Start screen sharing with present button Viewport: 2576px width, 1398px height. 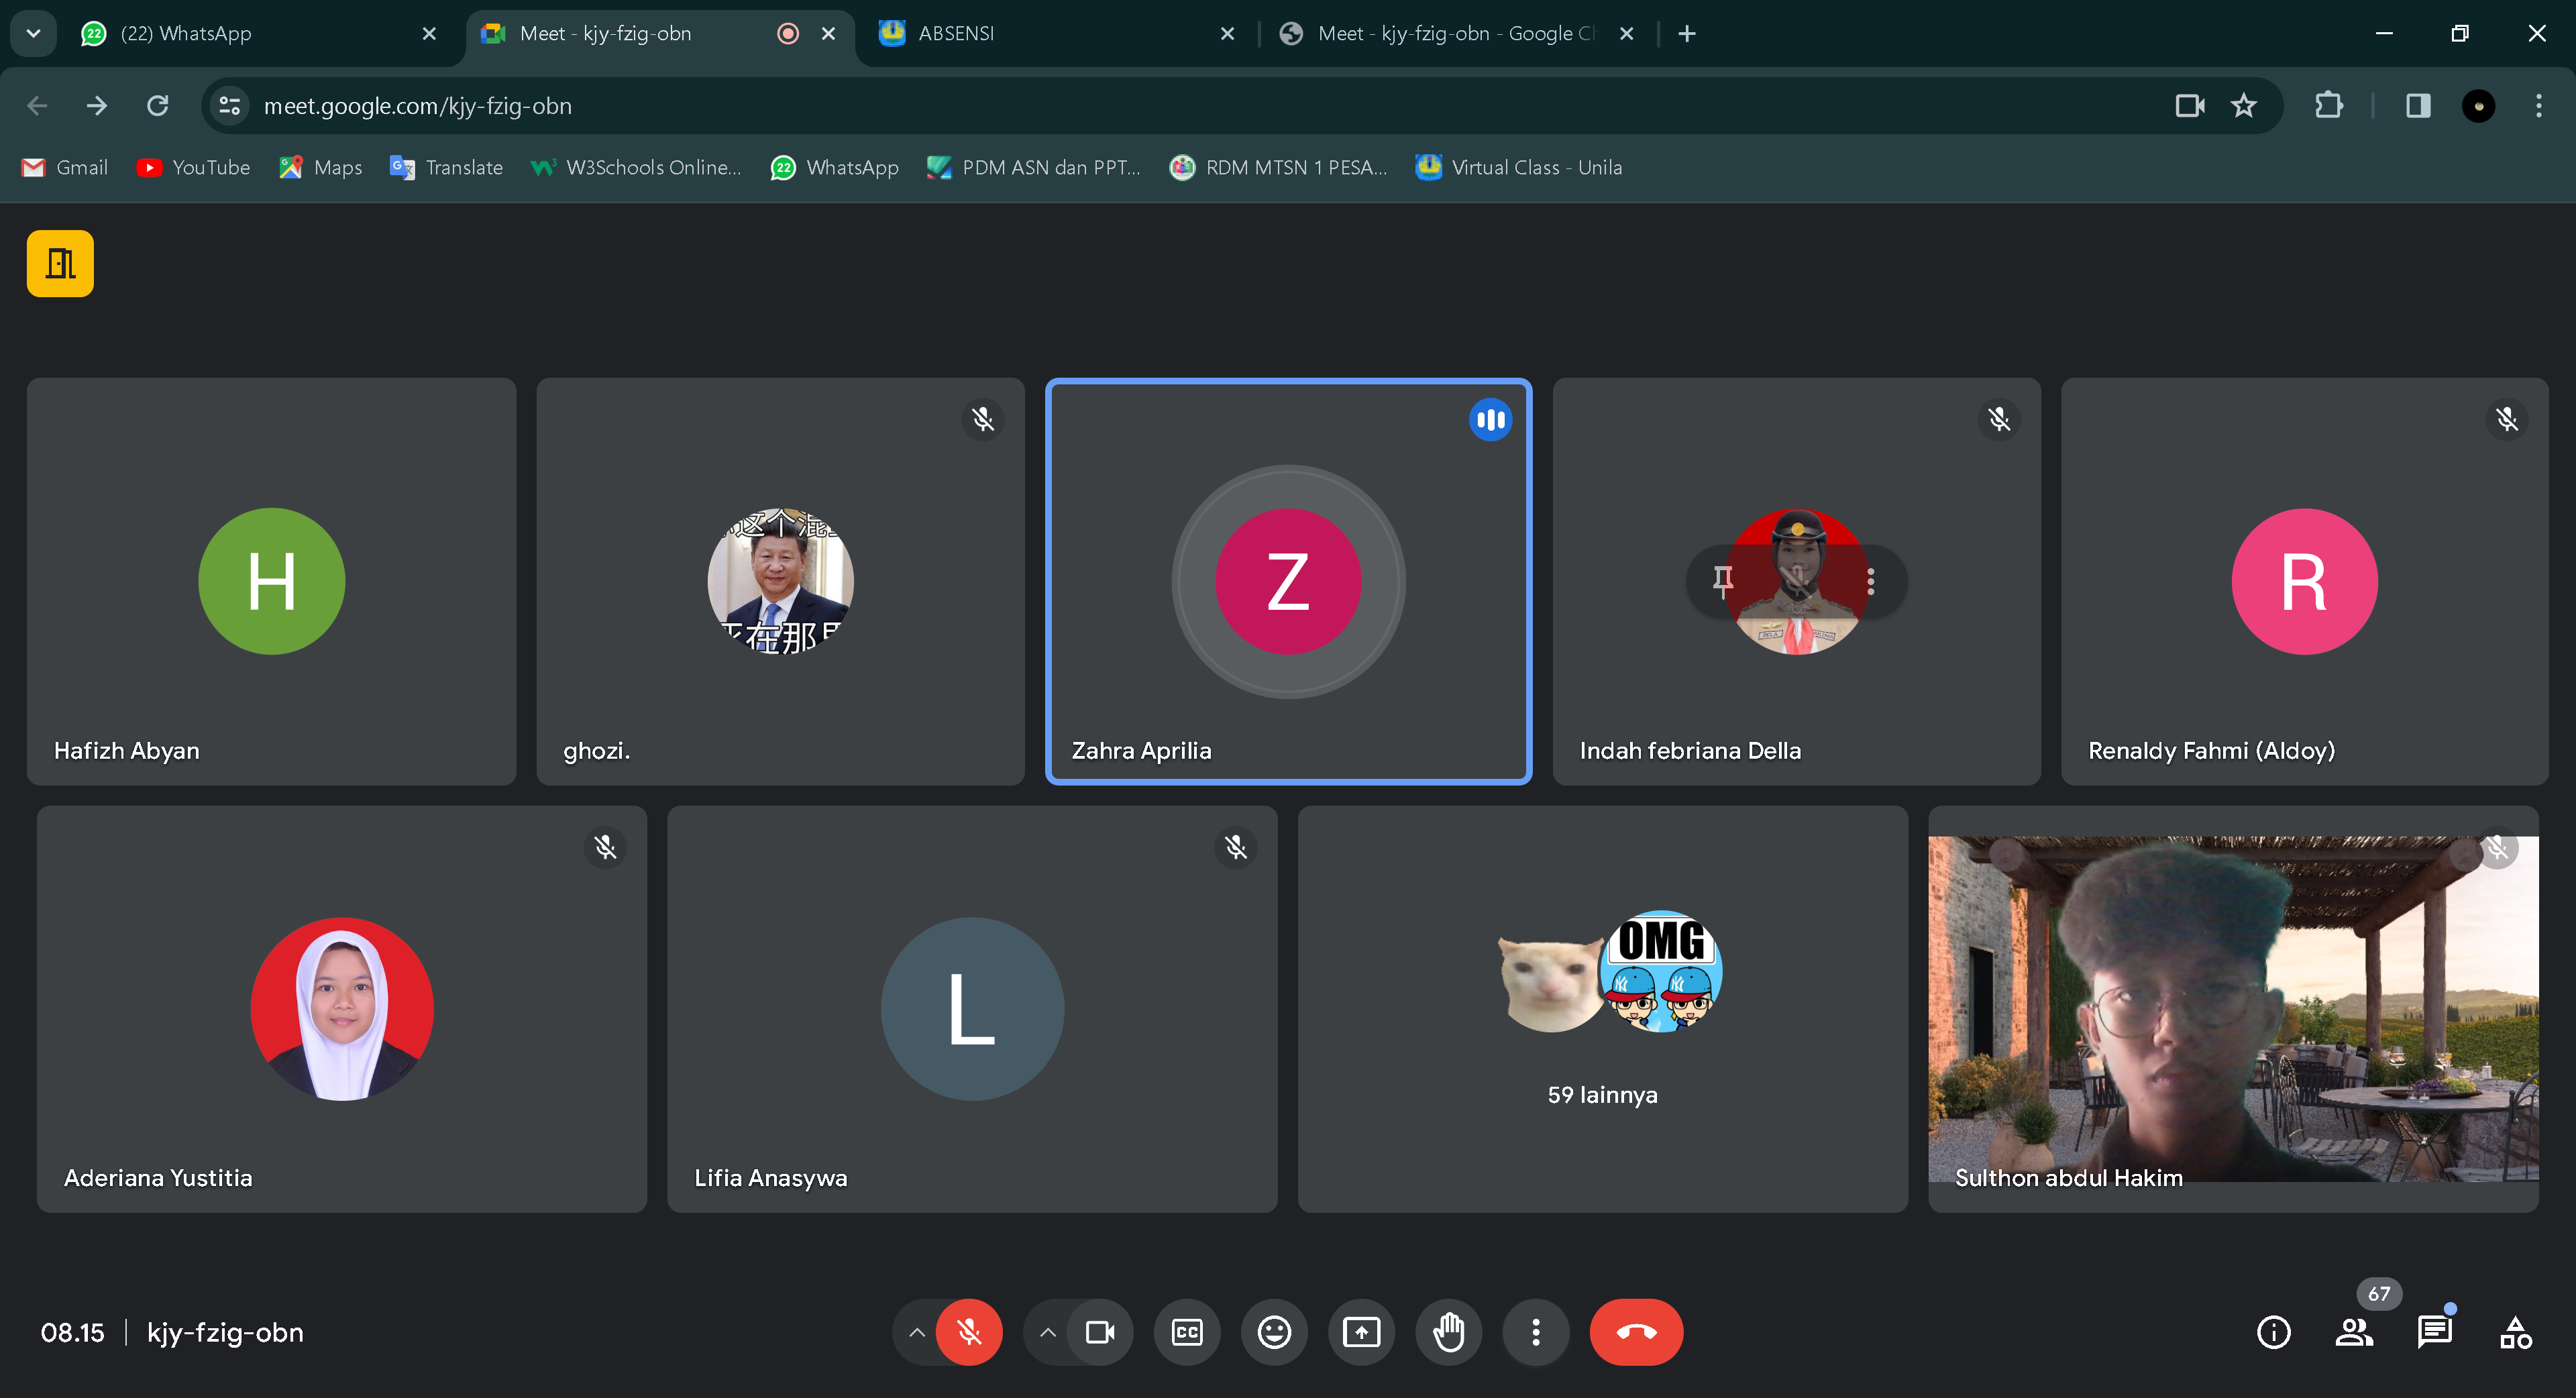pyautogui.click(x=1361, y=1332)
